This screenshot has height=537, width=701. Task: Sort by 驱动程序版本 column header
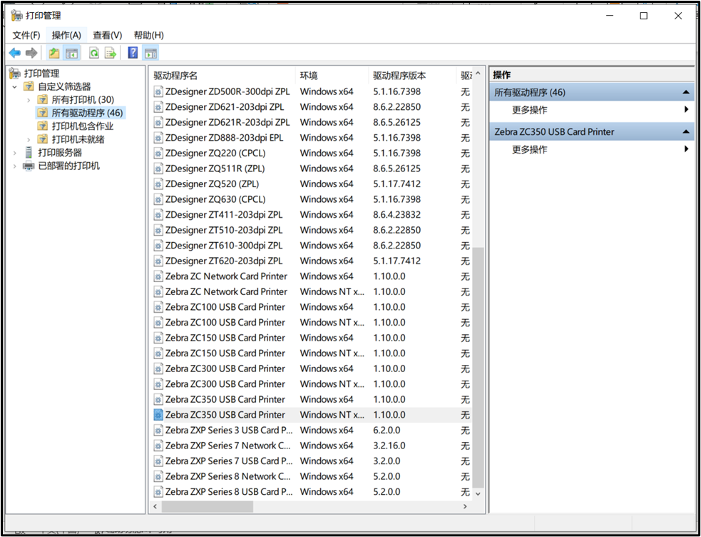tap(399, 76)
